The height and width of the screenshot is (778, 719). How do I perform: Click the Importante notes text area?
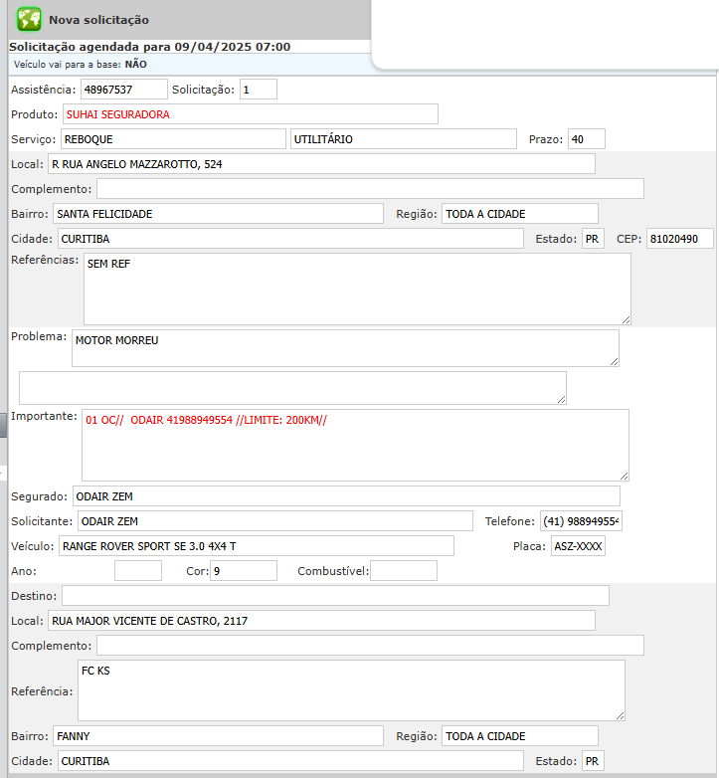pyautogui.click(x=354, y=445)
